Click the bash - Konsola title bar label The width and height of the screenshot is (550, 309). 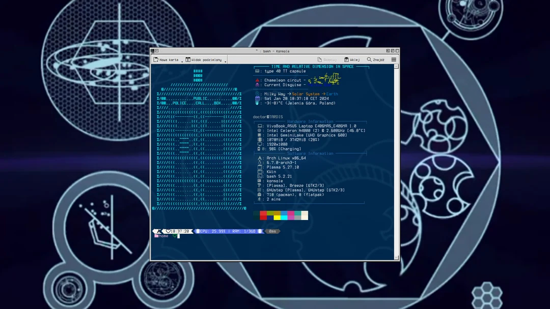(275, 51)
